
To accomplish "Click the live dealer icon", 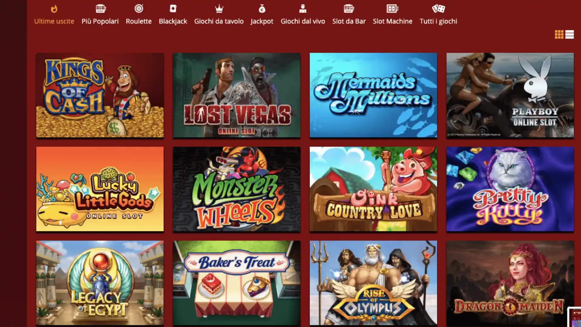I will tap(303, 9).
